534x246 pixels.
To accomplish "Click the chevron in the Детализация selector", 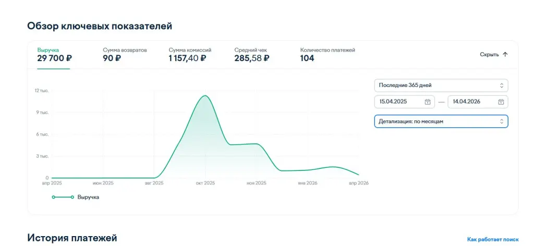I will click(502, 121).
